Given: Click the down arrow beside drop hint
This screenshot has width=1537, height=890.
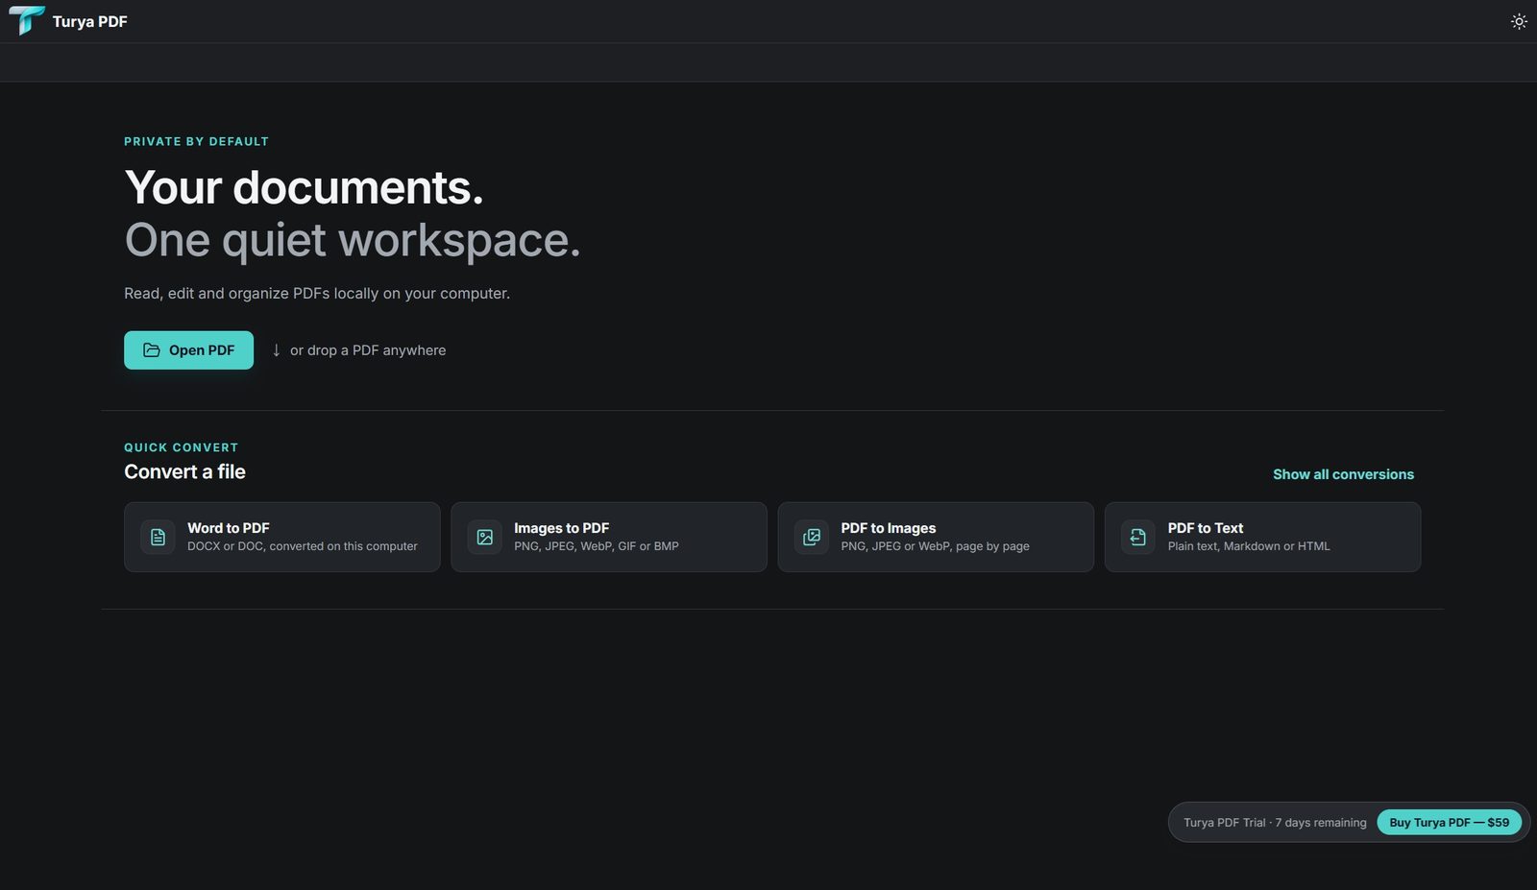Looking at the screenshot, I should (x=276, y=350).
